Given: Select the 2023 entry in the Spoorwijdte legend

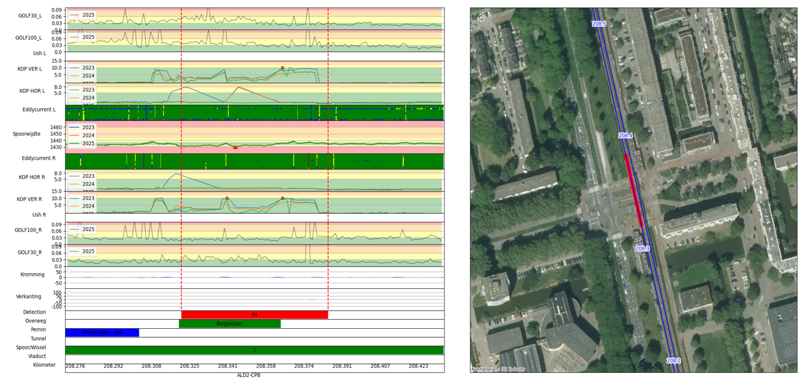Looking at the screenshot, I should (81, 128).
